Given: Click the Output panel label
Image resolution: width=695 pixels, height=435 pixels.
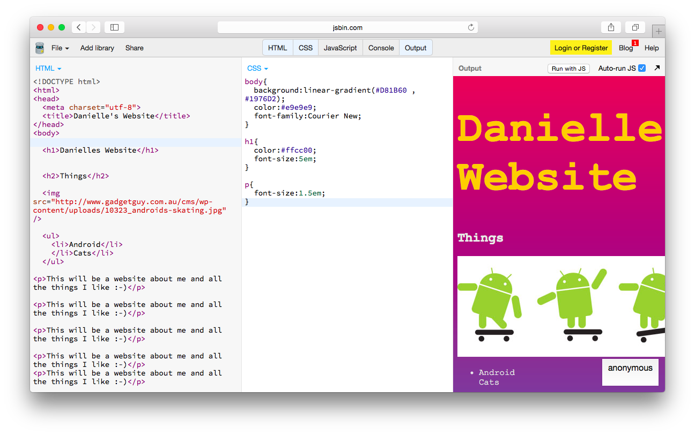Looking at the screenshot, I should point(470,68).
